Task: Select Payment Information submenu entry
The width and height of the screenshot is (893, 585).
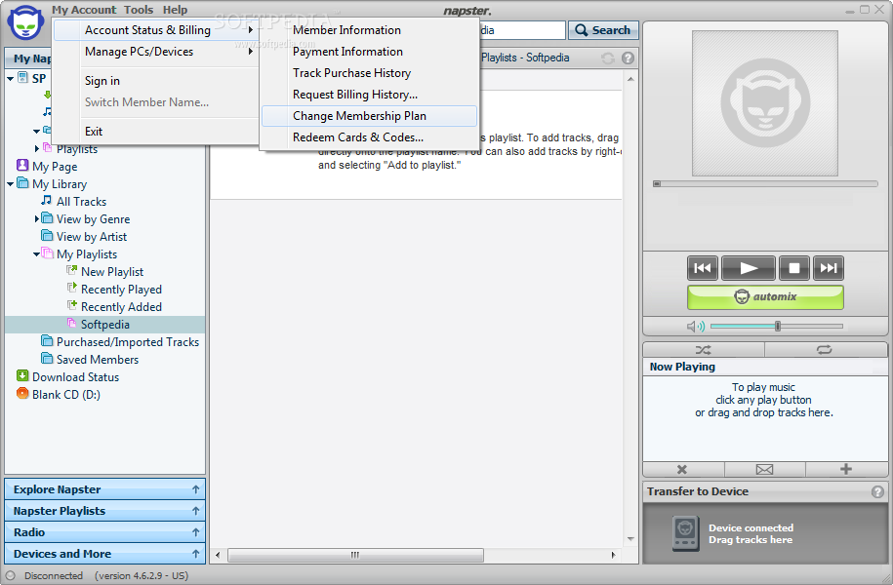Action: 369,52
